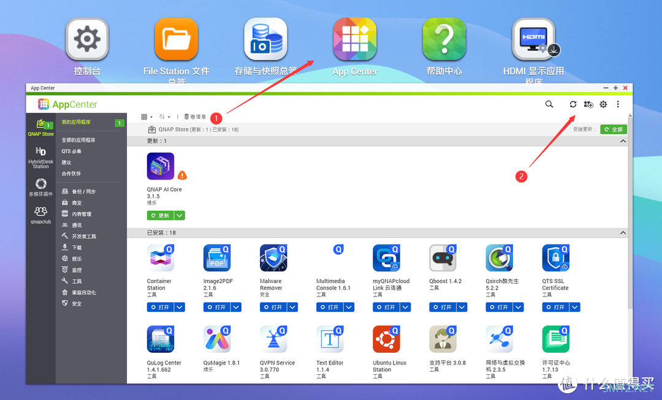The image size is (662, 400).
Task: Open dropdown arrow for Multimedia Console 打开
Action: pyautogui.click(x=349, y=307)
